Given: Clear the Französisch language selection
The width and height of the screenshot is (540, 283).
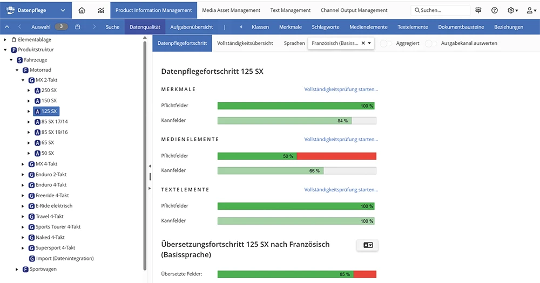Looking at the screenshot, I should (x=363, y=43).
